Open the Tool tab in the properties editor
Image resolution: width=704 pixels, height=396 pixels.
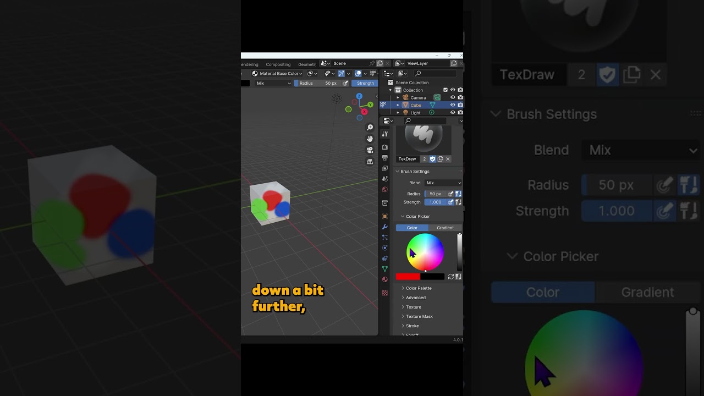click(x=385, y=134)
